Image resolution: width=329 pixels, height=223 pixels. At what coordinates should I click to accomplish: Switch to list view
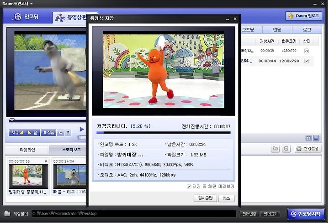(316, 138)
